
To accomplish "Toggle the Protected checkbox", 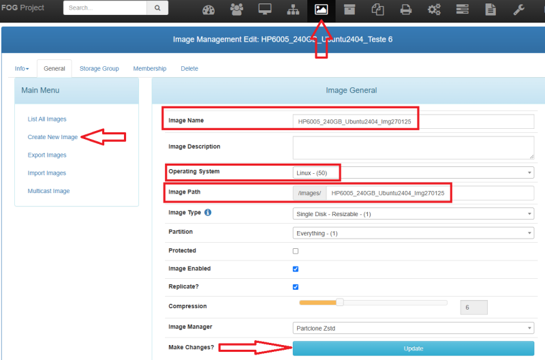I will point(296,251).
